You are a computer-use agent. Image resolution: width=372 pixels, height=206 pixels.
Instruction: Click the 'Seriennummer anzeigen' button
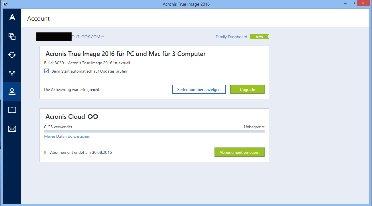(199, 90)
